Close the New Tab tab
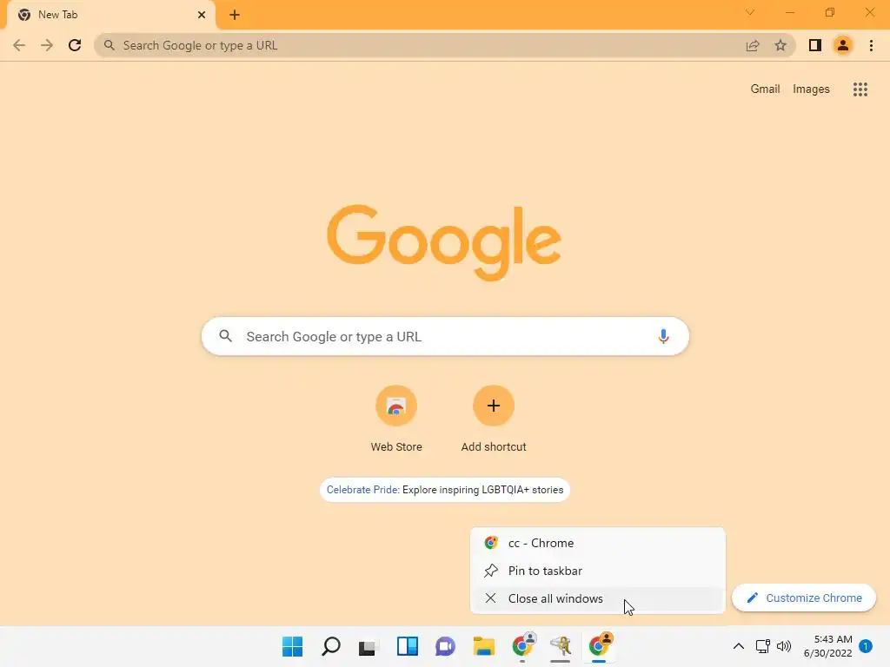 tap(202, 15)
